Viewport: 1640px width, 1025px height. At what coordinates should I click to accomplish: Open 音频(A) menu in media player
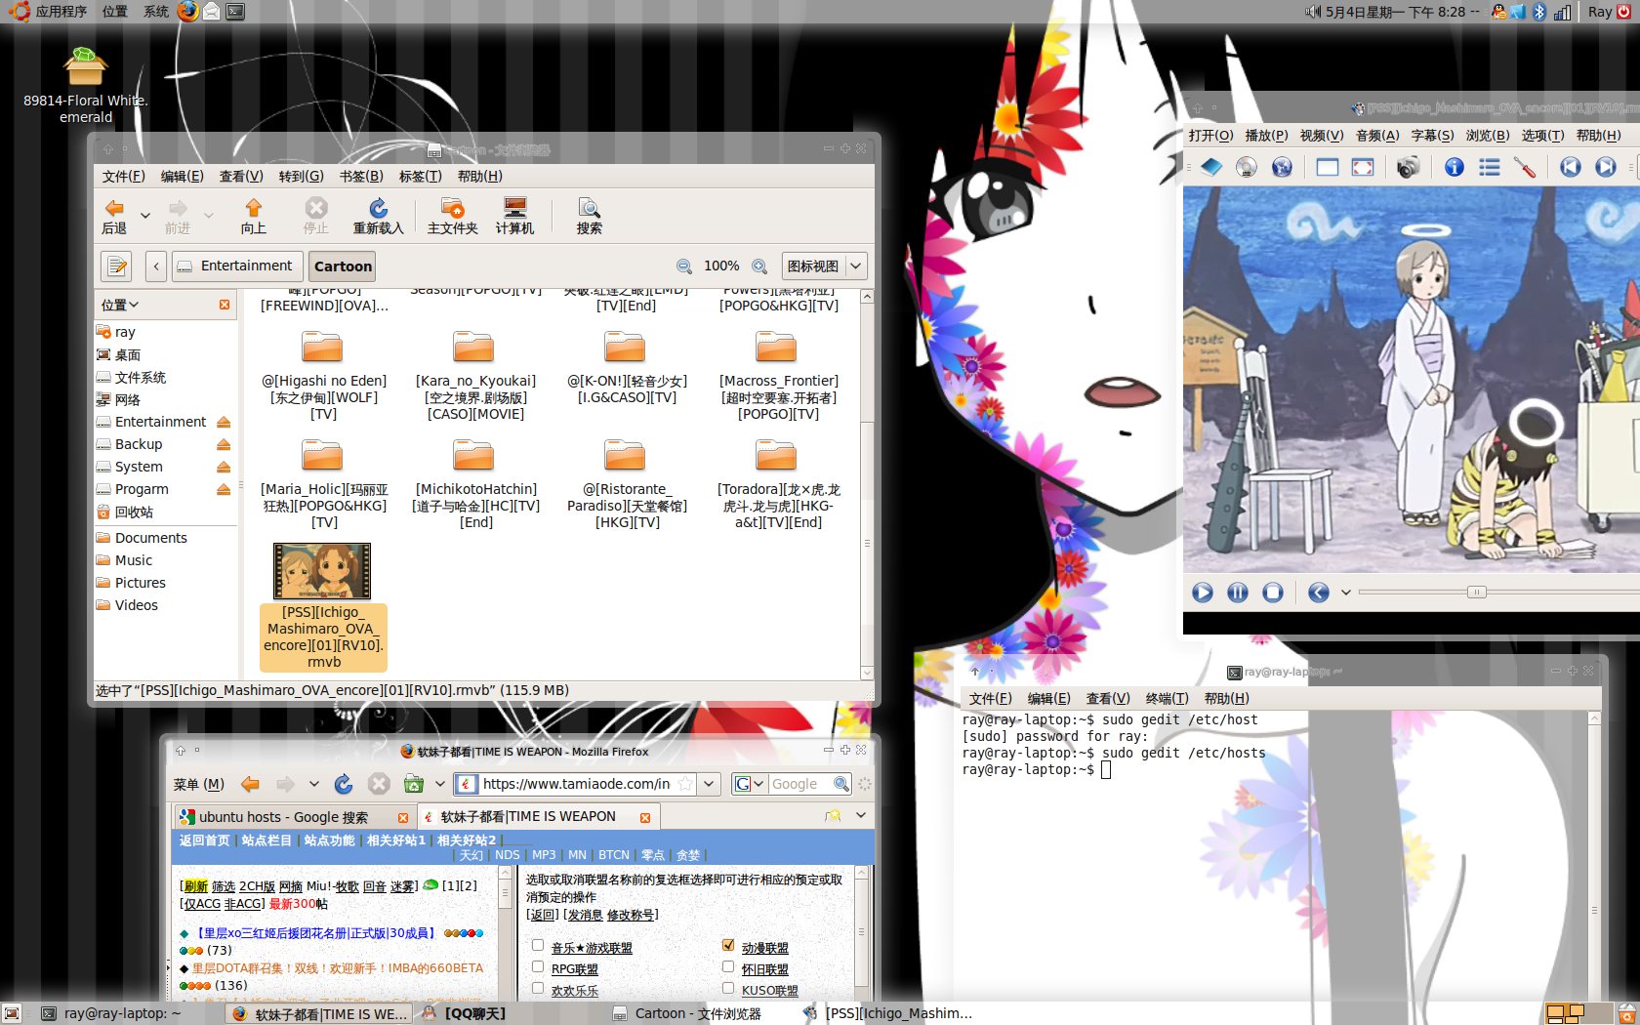[x=1377, y=136]
